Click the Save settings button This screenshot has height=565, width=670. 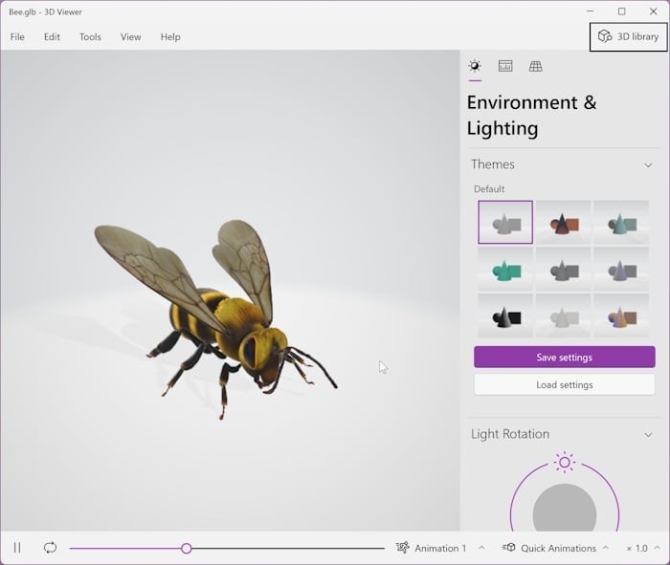tap(564, 358)
